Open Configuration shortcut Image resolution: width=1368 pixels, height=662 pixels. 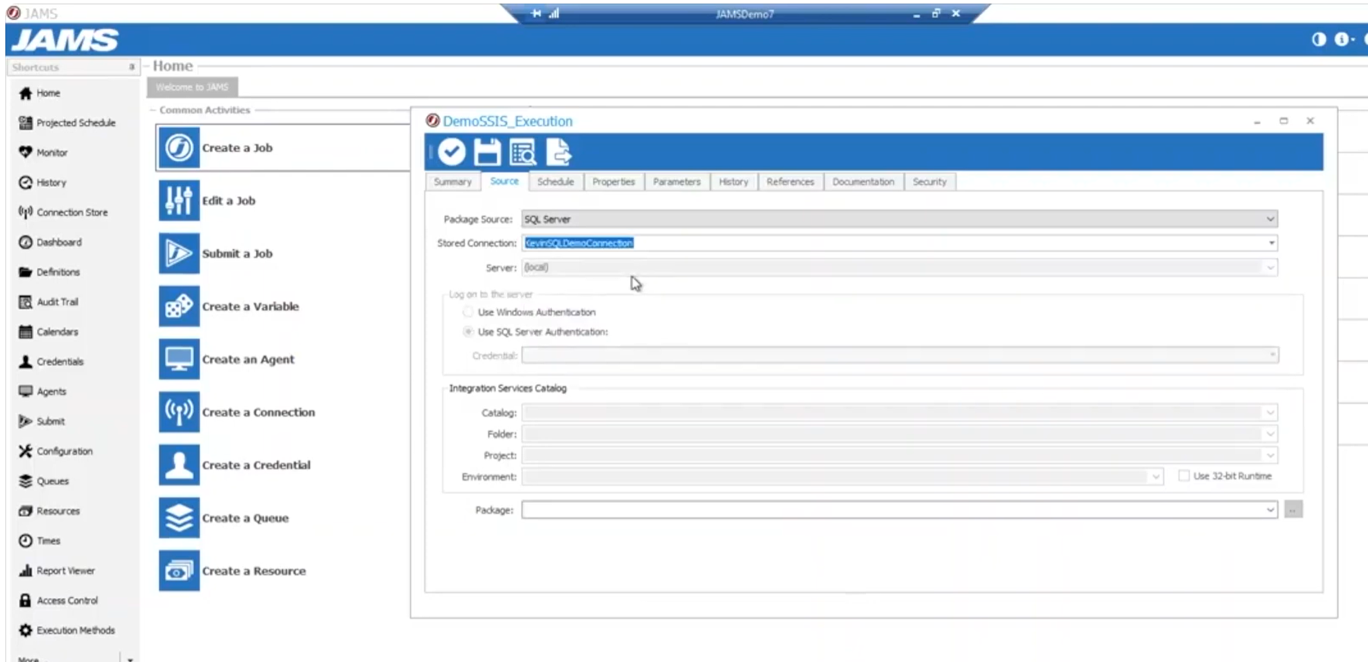(x=55, y=451)
